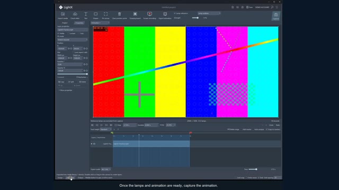Click the Delete layer button
The image size is (339, 190).
pos(83,82)
